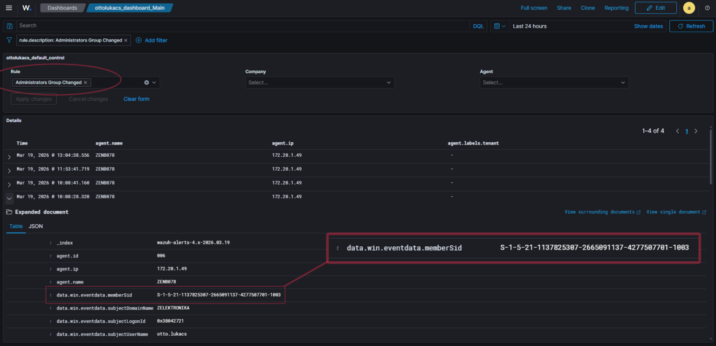This screenshot has width=716, height=346.
Task: Click the Refresh button
Action: (x=691, y=26)
